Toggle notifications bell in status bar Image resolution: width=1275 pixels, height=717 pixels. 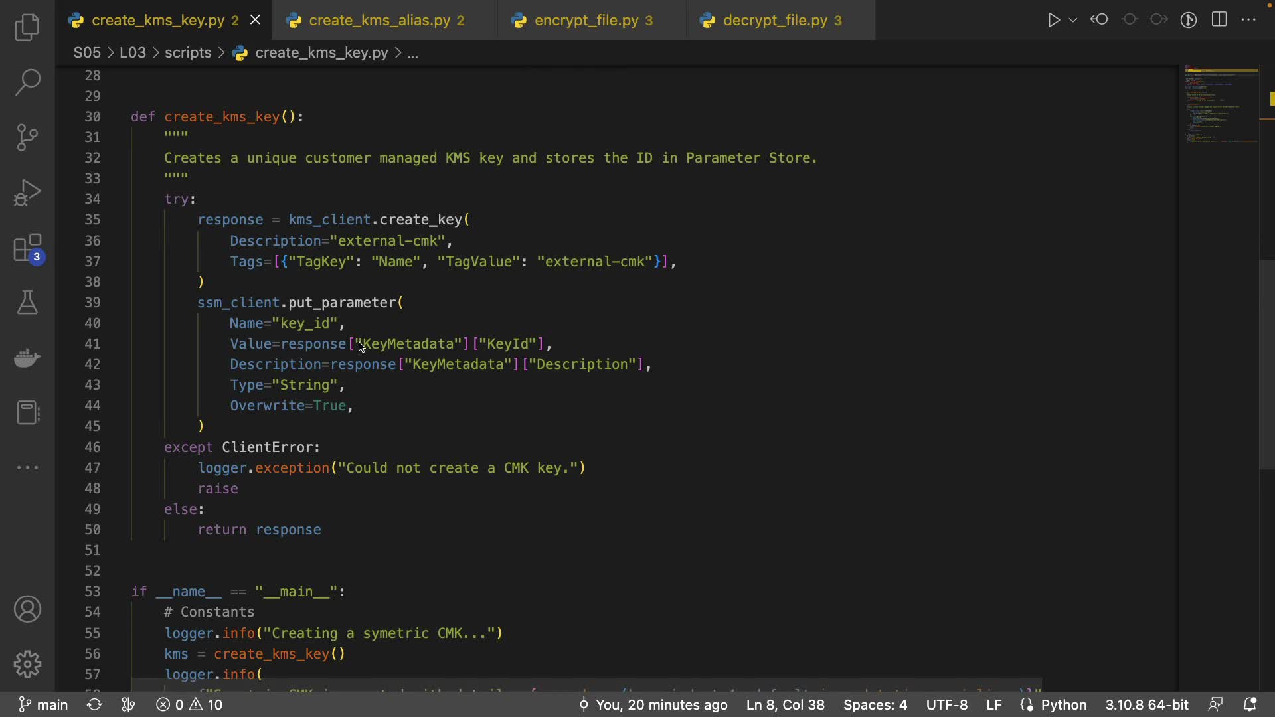pos(1250,704)
